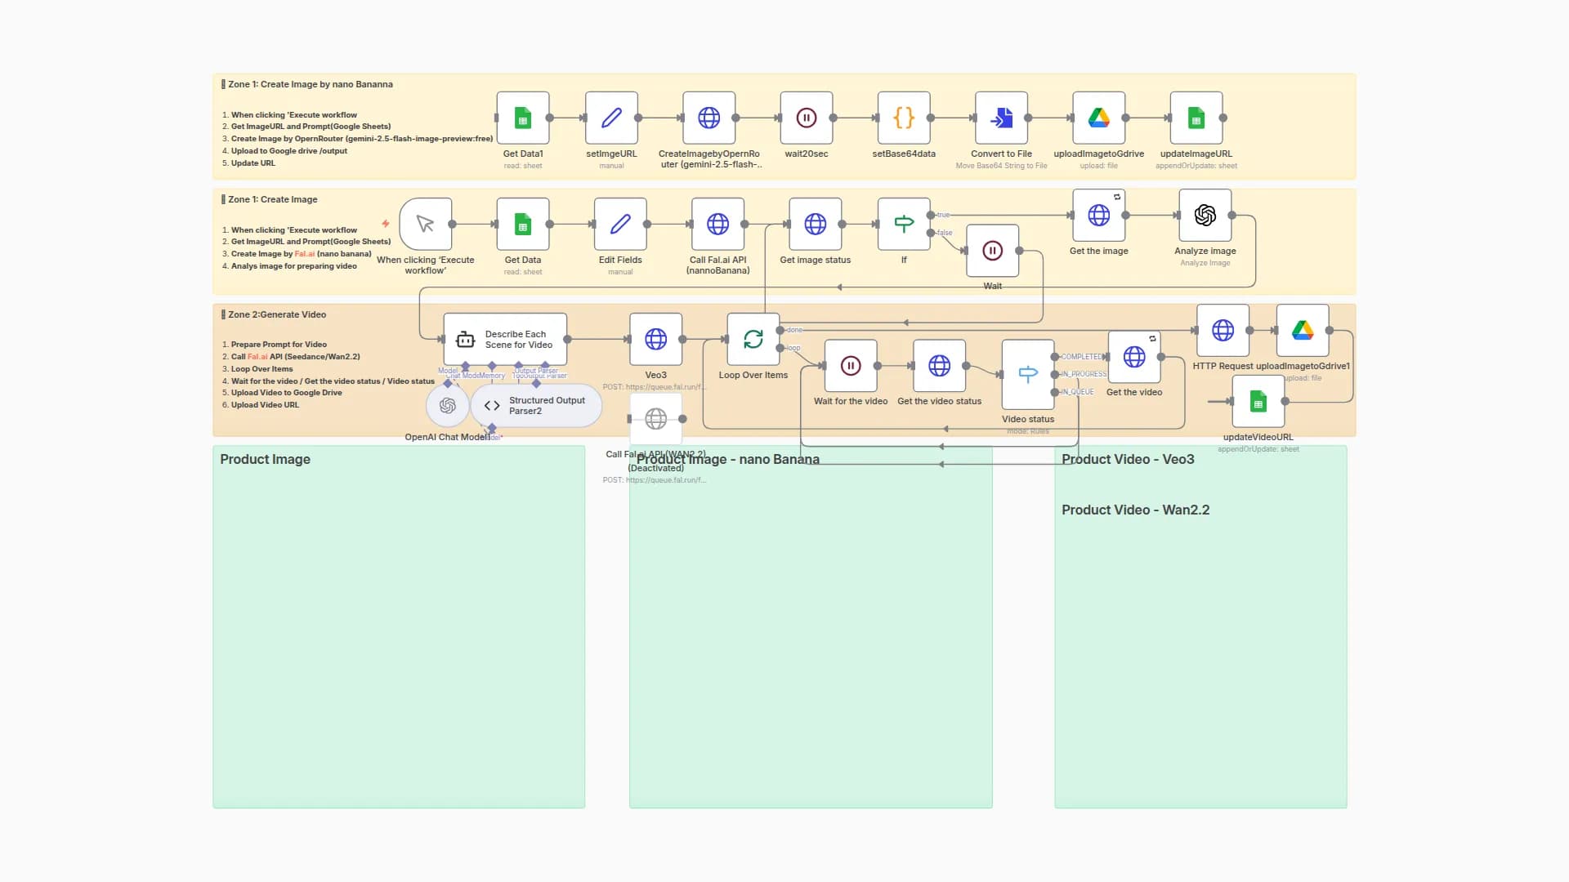1569x882 pixels.
Task: Click the When clicking 'Execute workflow' trigger
Action: click(426, 223)
